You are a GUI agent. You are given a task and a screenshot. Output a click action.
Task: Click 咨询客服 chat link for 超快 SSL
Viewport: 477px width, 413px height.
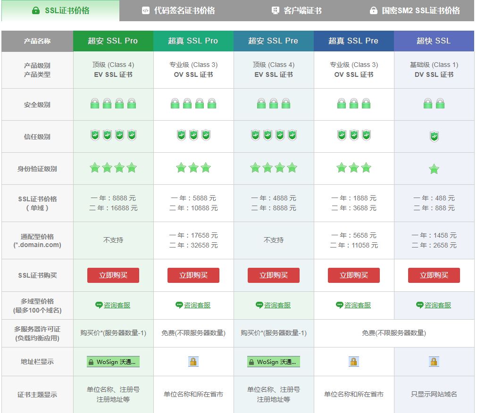coord(437,305)
